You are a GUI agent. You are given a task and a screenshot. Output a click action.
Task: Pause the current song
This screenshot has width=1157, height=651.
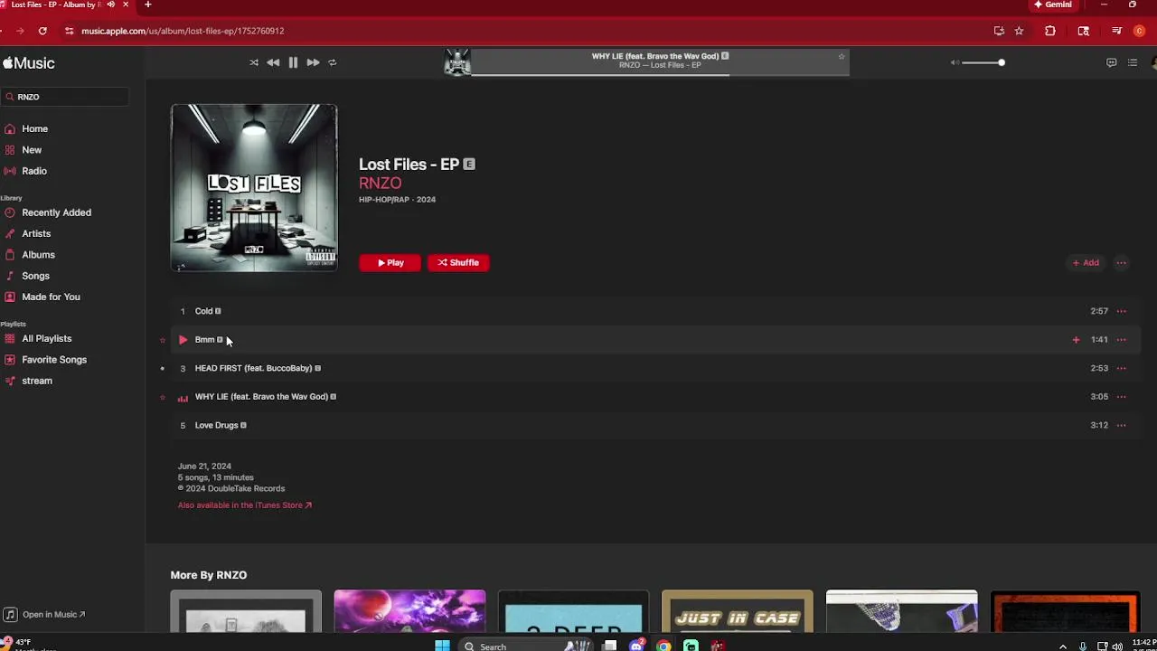click(x=293, y=62)
